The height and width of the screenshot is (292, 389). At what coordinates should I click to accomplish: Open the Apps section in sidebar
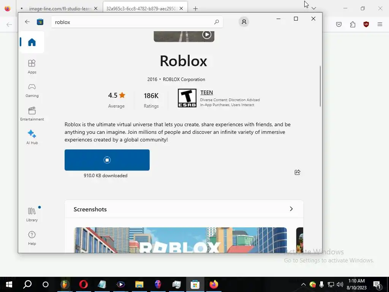click(x=32, y=67)
